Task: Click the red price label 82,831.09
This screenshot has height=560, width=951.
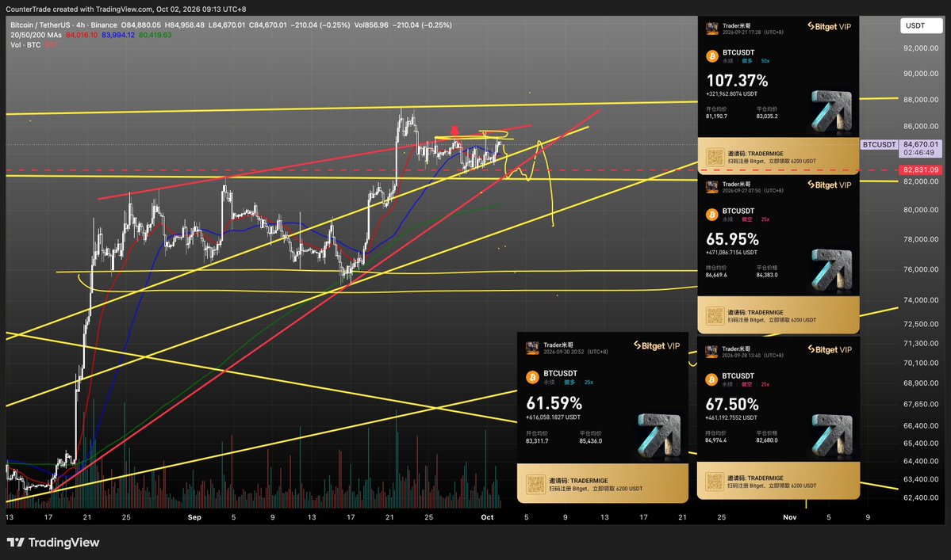Action: coord(920,170)
